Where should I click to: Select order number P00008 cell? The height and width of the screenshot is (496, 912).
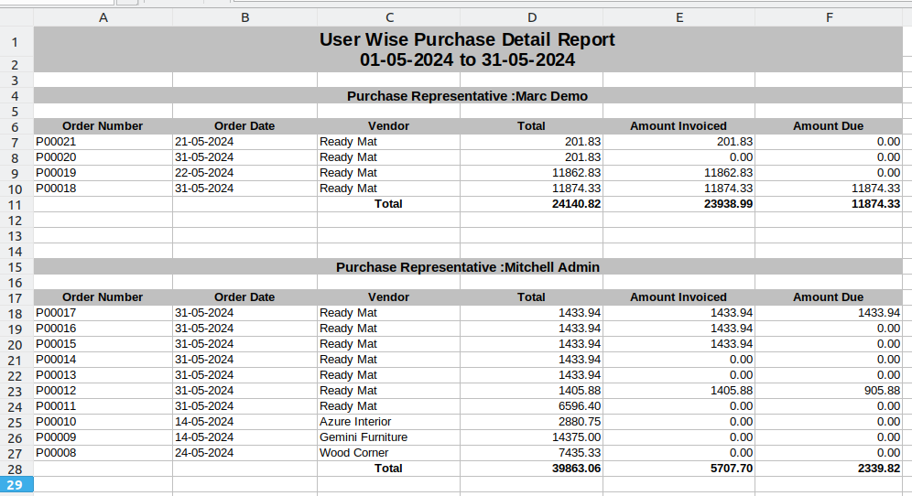(103, 453)
